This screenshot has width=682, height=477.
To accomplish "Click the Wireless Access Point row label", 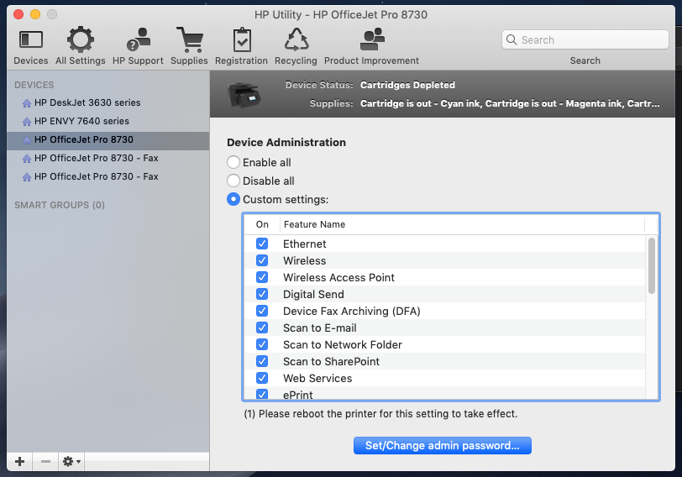I will click(x=338, y=277).
